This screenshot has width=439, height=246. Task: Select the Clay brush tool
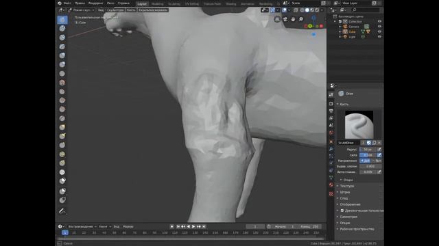click(62, 29)
